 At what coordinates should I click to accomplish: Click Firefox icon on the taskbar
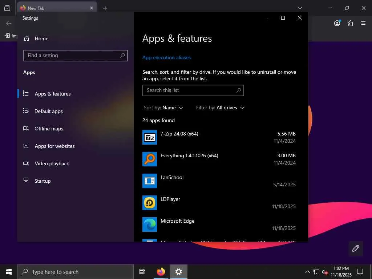pos(161,272)
